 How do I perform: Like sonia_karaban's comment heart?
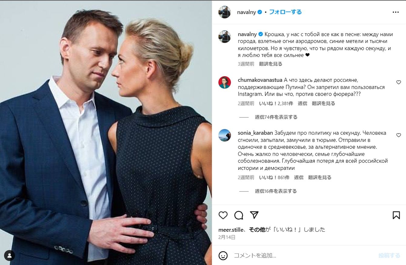tap(398, 135)
